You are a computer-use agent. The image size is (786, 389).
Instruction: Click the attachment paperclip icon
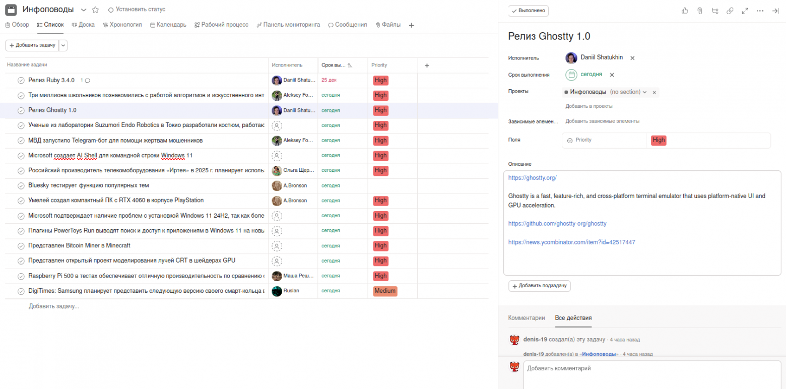point(700,11)
